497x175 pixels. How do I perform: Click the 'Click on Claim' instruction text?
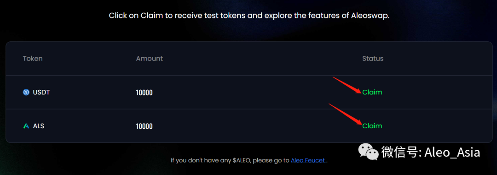click(x=249, y=16)
